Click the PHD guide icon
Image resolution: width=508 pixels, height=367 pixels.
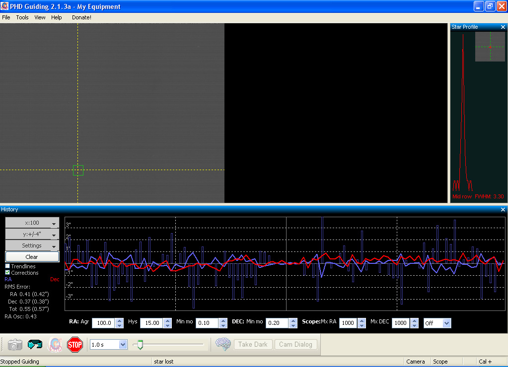point(55,345)
